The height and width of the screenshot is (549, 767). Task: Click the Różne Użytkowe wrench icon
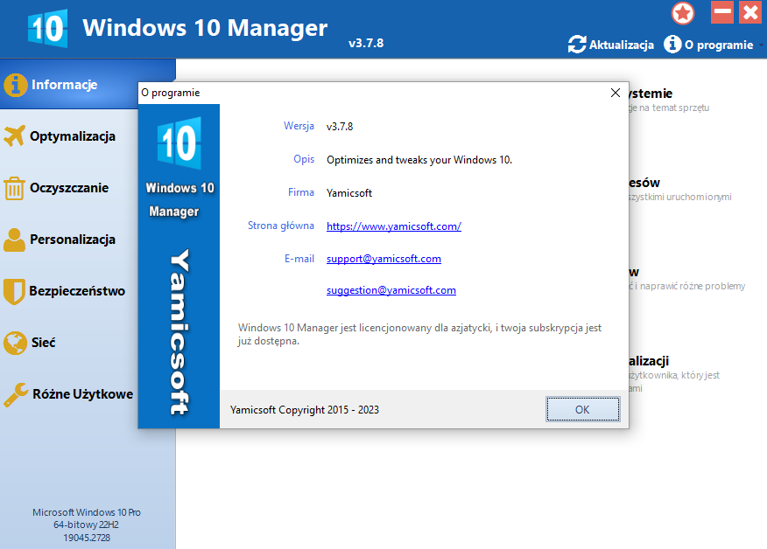(x=16, y=394)
